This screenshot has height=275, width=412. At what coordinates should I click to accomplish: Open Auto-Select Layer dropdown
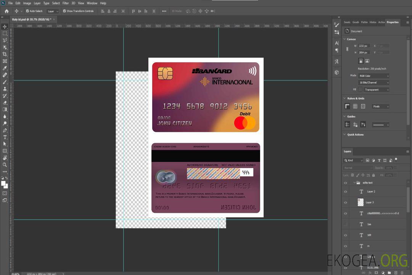(x=53, y=11)
